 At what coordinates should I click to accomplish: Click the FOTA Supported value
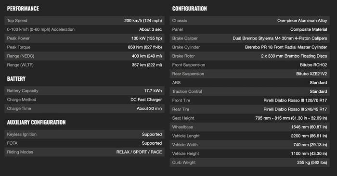coord(152,143)
